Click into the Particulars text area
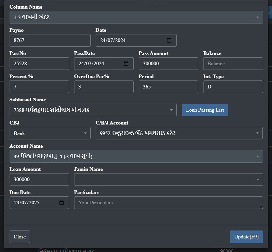Screen dimensions: 272x252 point(168,203)
